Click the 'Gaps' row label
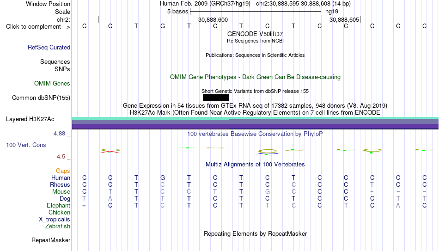 [63, 171]
